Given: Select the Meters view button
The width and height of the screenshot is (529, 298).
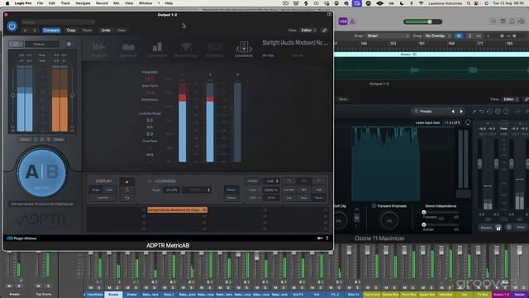Looking at the screenshot, I should click(x=231, y=190).
